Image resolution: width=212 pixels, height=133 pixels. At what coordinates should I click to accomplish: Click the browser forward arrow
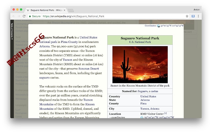point(19,16)
